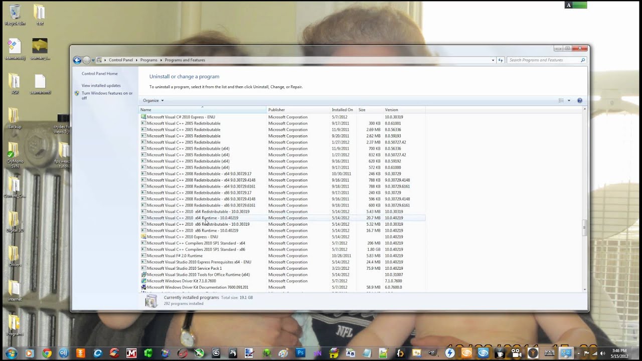This screenshot has width=642, height=361.
Task: Open Turn Windows features on or off
Action: [x=107, y=95]
